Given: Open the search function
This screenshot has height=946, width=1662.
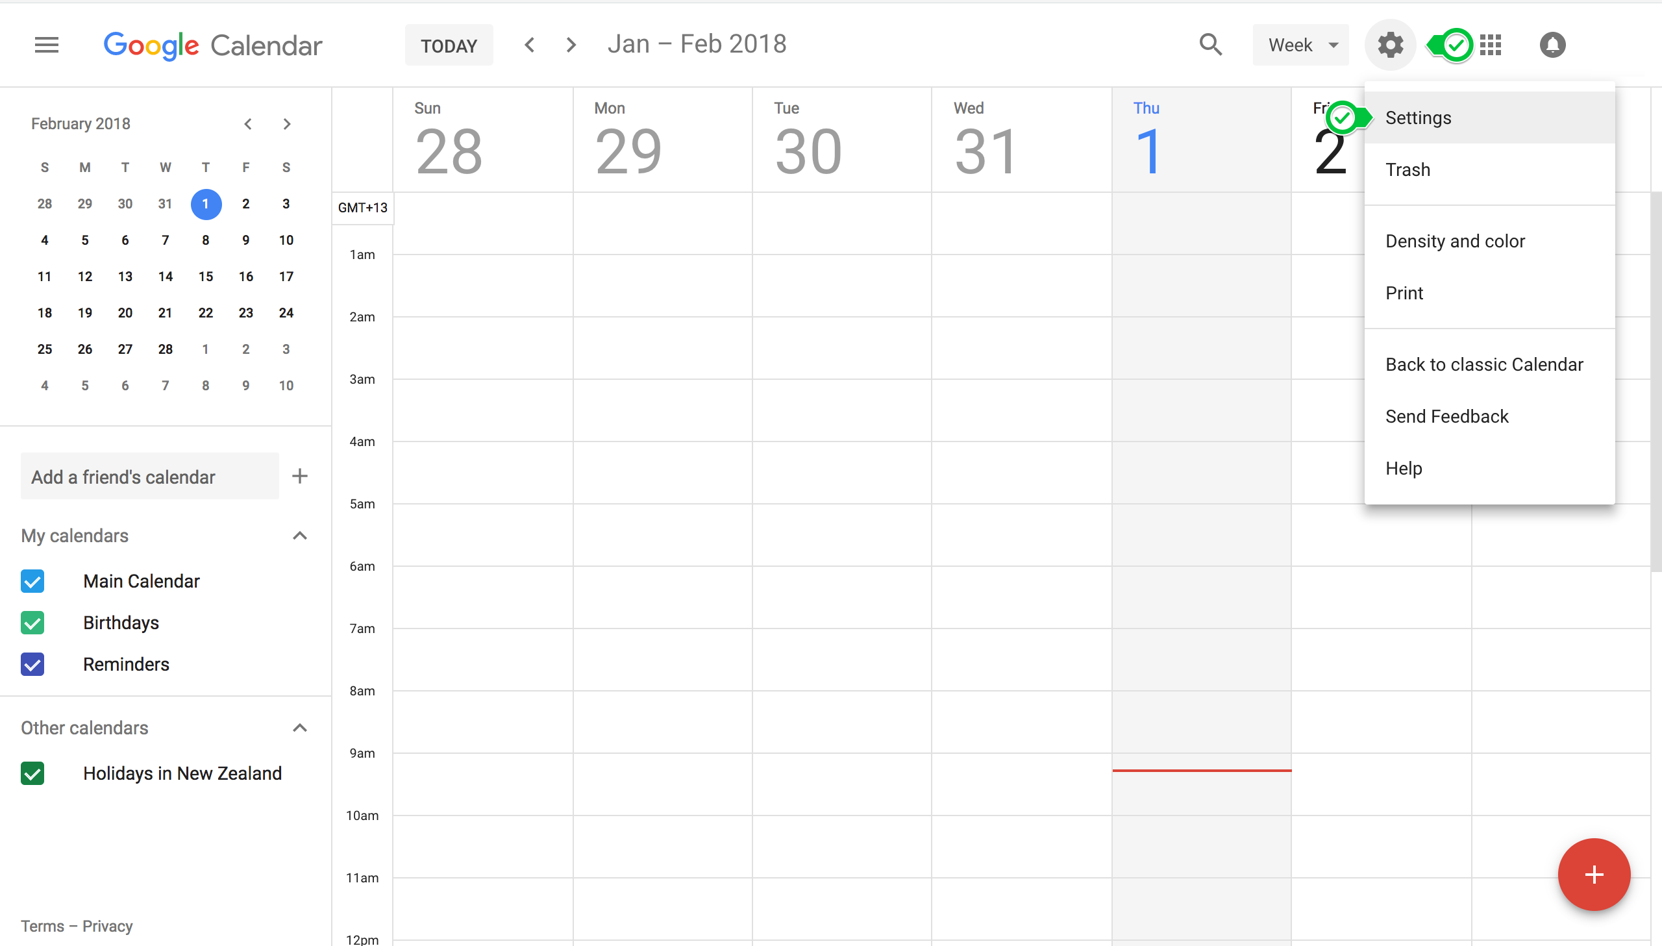Looking at the screenshot, I should pyautogui.click(x=1209, y=45).
